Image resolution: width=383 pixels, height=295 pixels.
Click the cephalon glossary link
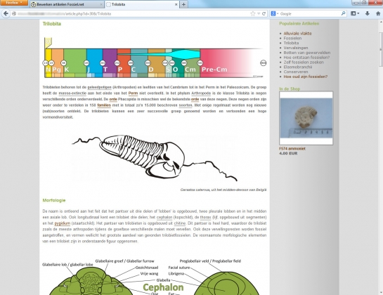164,217
